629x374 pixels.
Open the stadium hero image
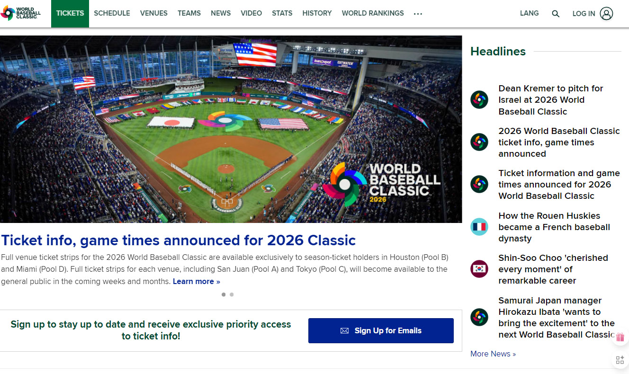(x=231, y=129)
